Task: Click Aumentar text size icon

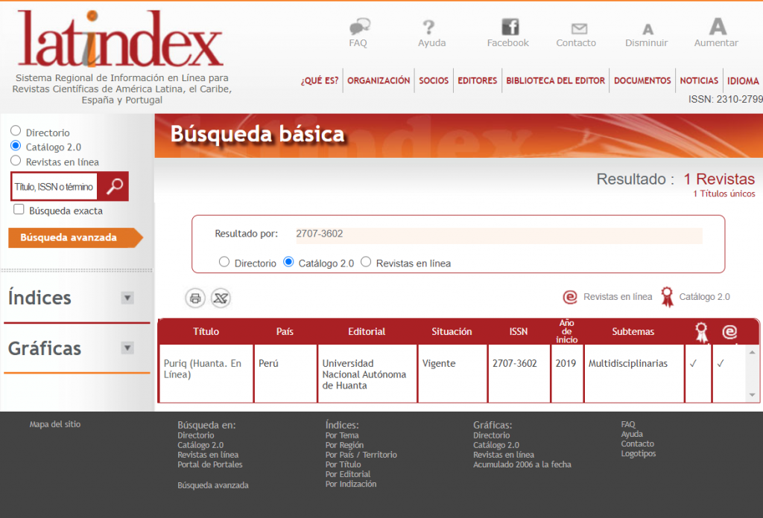Action: click(718, 26)
